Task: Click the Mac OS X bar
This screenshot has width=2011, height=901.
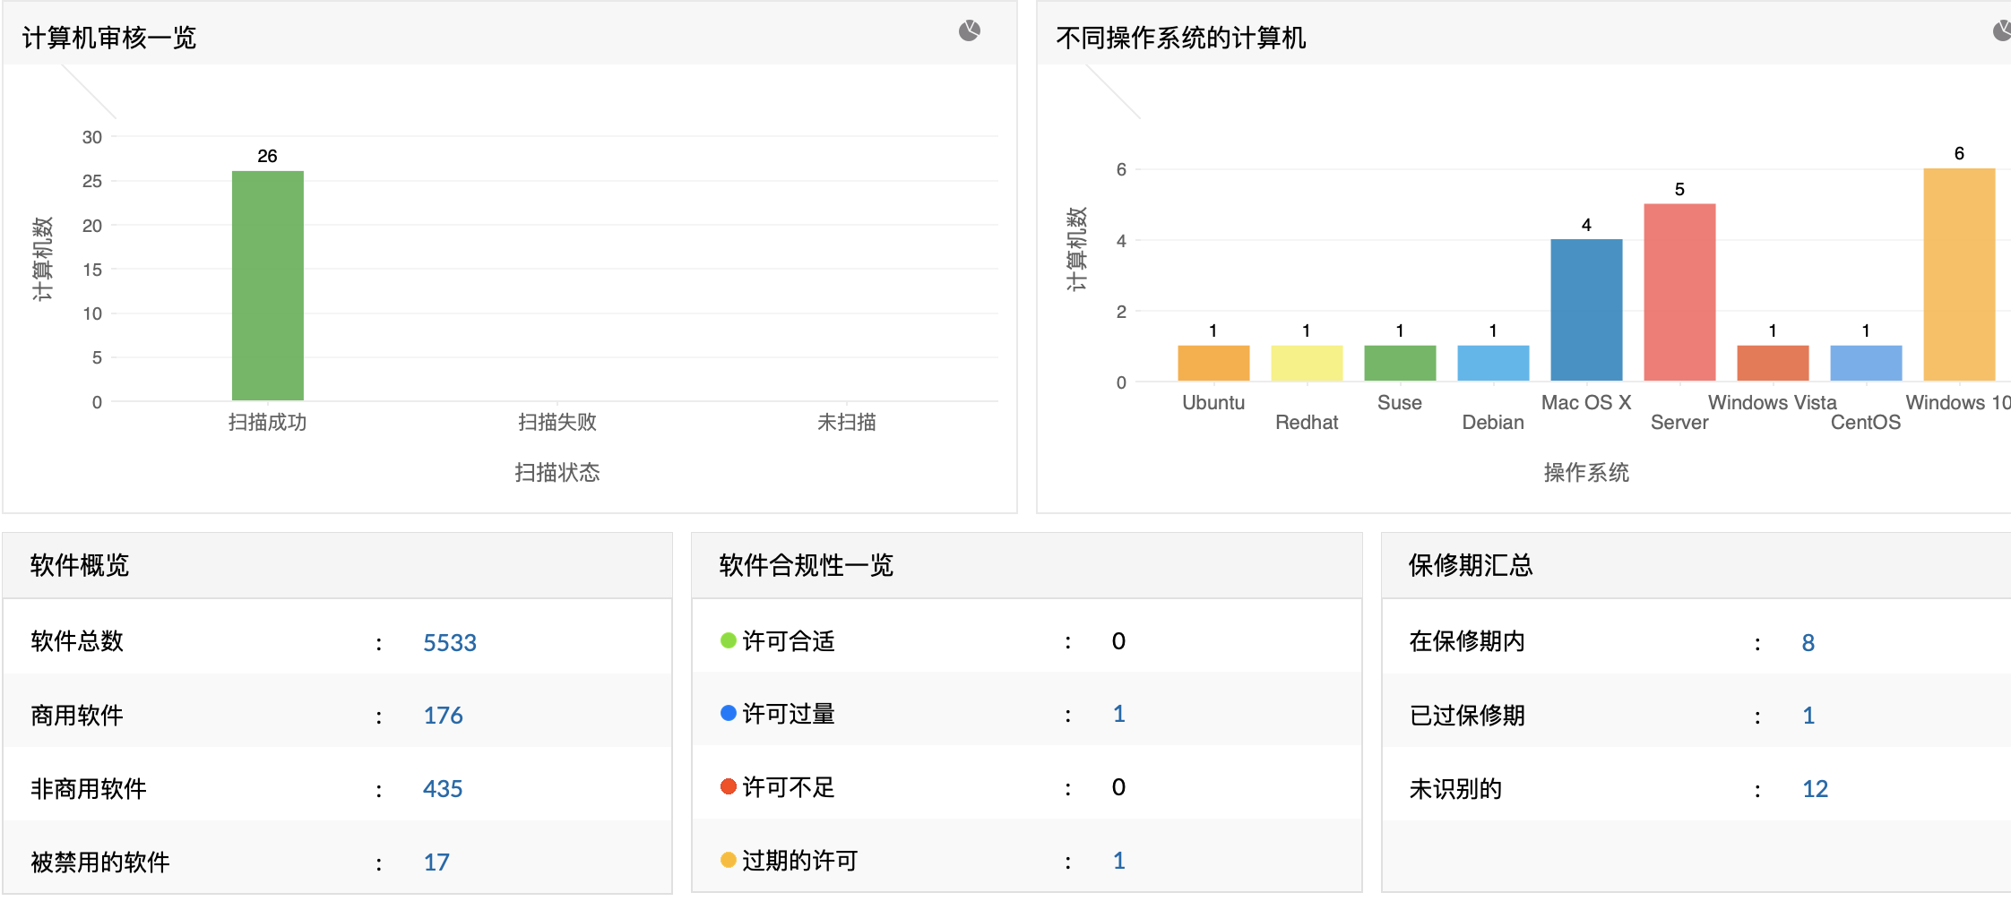Action: click(1586, 309)
